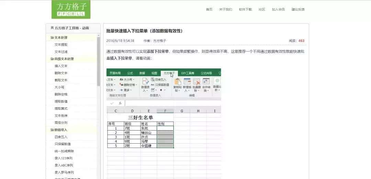Open 文本倒序 sidebar entry
This screenshot has width=371, height=179.
[61, 116]
